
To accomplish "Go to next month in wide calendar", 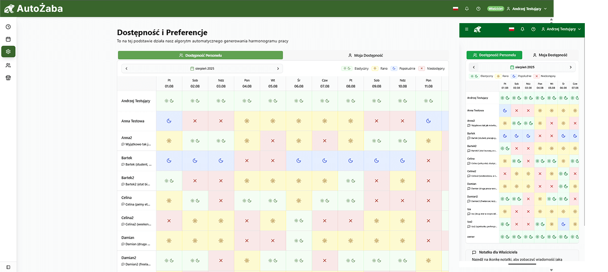I will coord(278,68).
